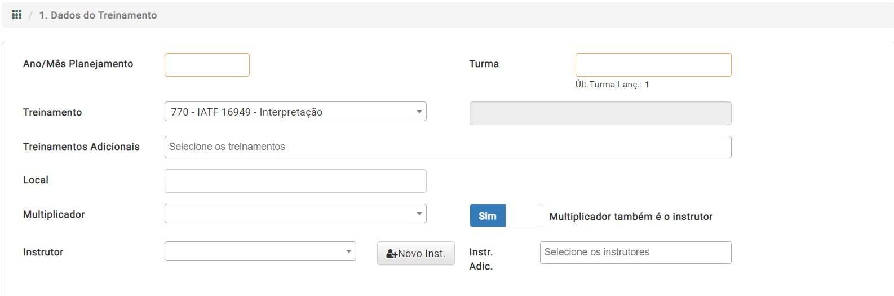Focus the Ano/Mês Planejamento field
The width and height of the screenshot is (894, 296).
[207, 65]
